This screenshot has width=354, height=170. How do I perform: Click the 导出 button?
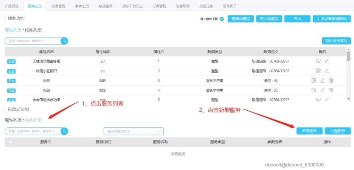(x=297, y=19)
